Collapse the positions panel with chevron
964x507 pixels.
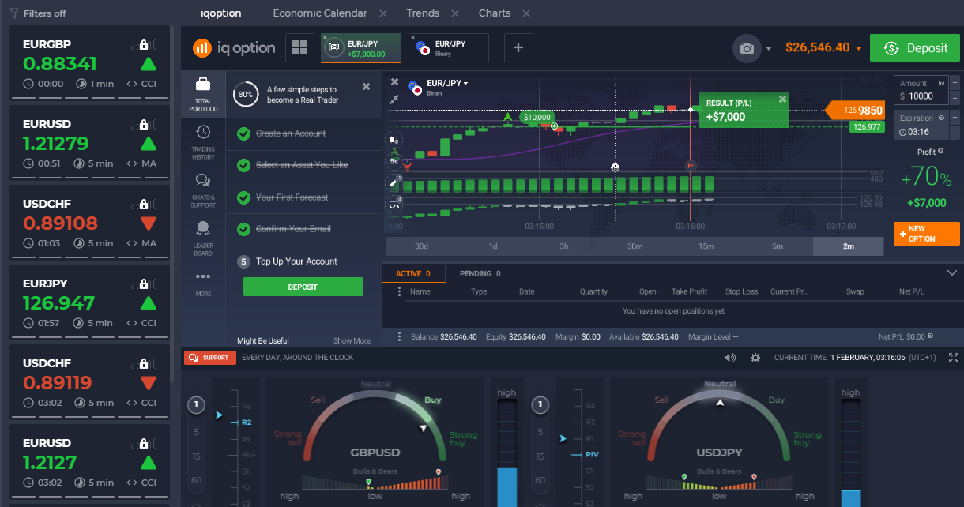coord(951,273)
